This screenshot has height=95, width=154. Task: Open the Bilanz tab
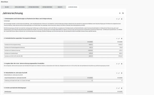click(x=7, y=7)
